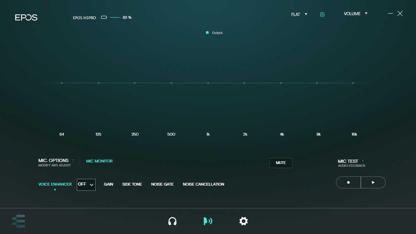The image size is (416, 234).
Task: Click the MIC TEST heading
Action: coord(348,161)
